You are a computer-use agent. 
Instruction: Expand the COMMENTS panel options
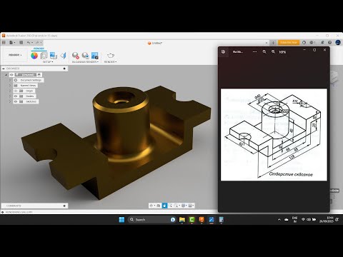tap(64, 206)
